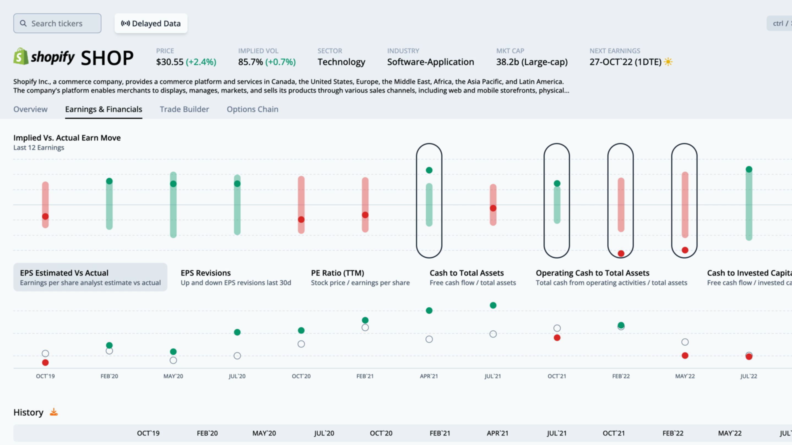This screenshot has width=792, height=445.
Task: Toggle the Delayed Data button
Action: click(x=151, y=23)
